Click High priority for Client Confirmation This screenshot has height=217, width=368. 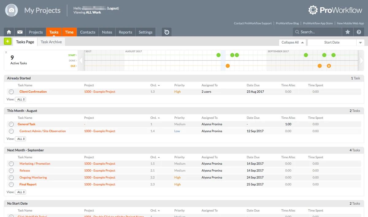pos(177,92)
